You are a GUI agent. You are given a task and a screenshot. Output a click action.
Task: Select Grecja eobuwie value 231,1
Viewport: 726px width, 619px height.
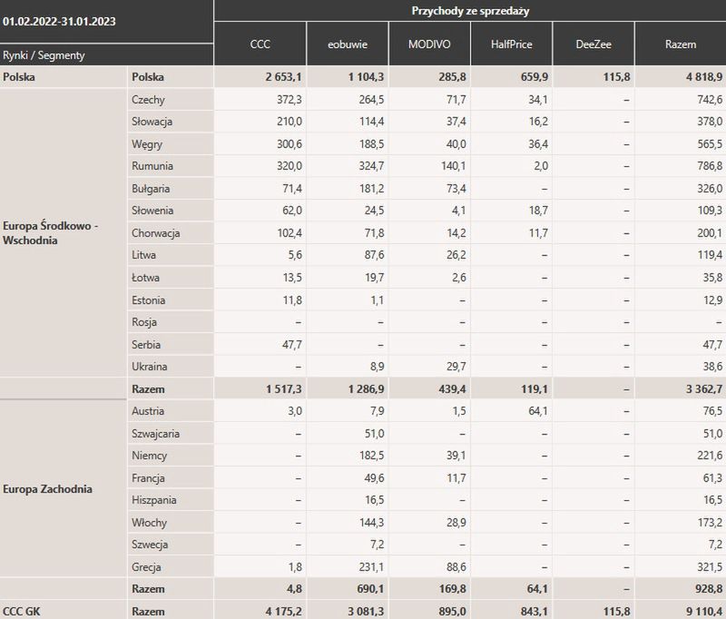[x=371, y=566]
